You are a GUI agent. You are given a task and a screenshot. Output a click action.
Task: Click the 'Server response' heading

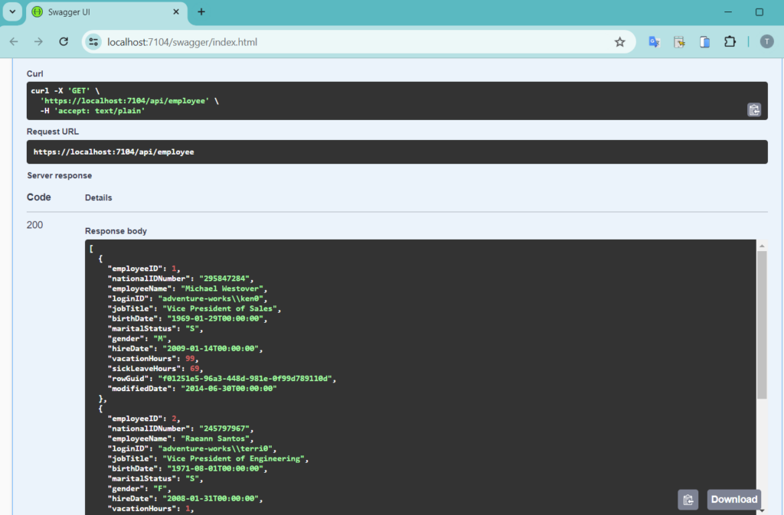pos(60,176)
